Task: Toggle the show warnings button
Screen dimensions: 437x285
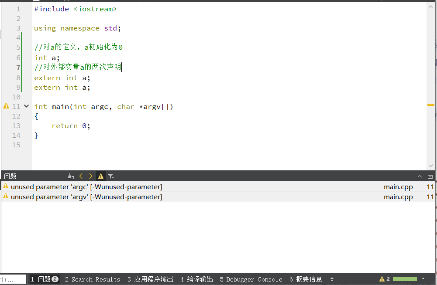Action: tap(100, 176)
